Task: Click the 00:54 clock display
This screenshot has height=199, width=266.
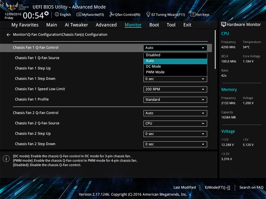Action: (33, 15)
